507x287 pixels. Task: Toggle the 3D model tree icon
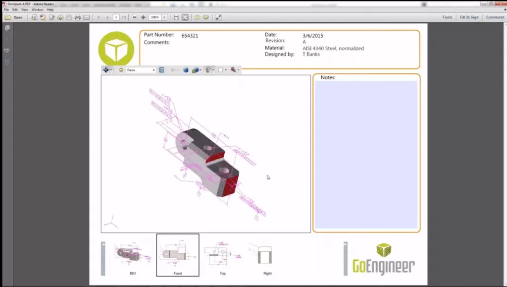click(x=161, y=70)
